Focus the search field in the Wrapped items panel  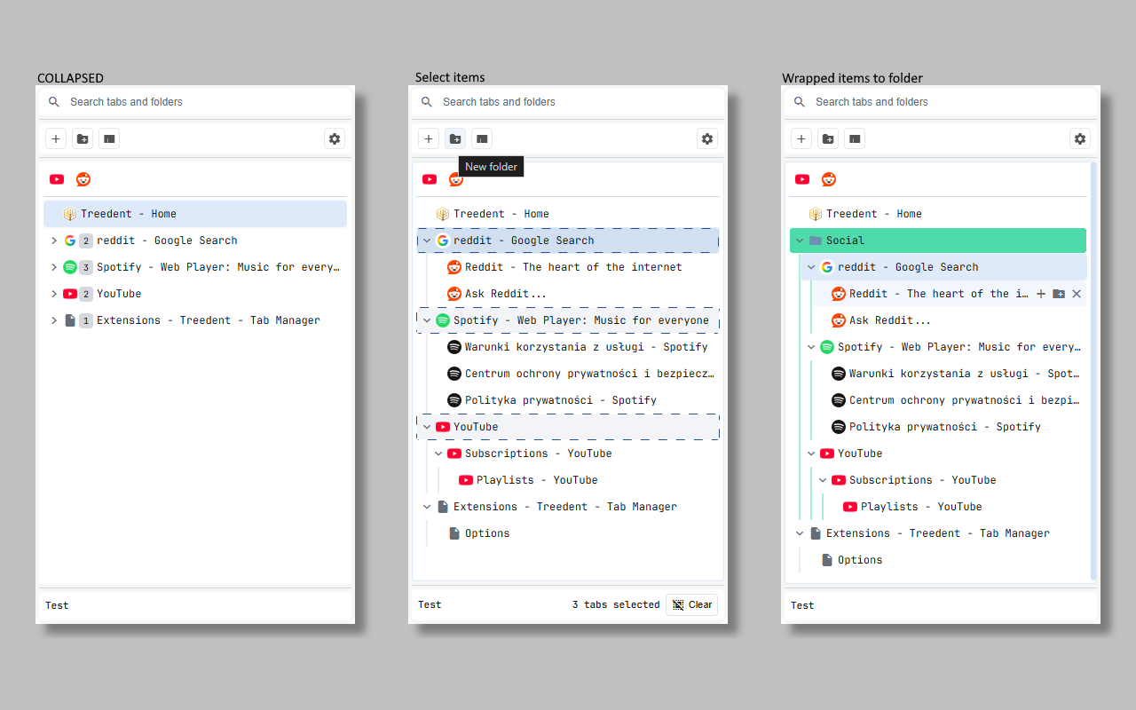point(941,102)
